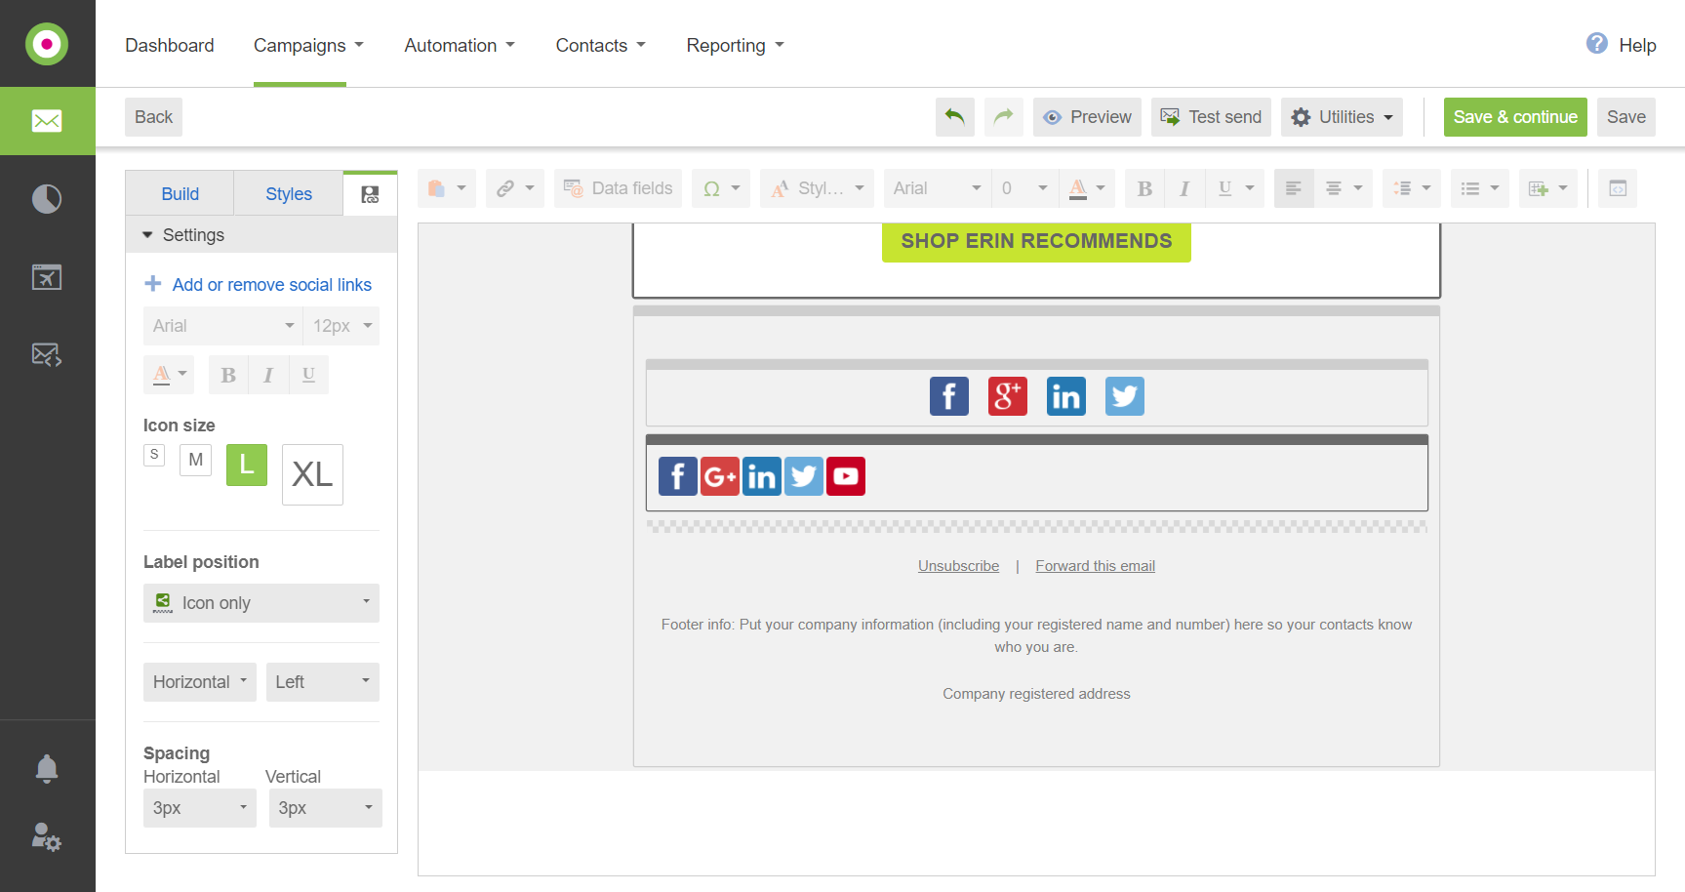Toggle bold in the editor toolbar
The height and width of the screenshot is (892, 1685).
[x=1144, y=188]
